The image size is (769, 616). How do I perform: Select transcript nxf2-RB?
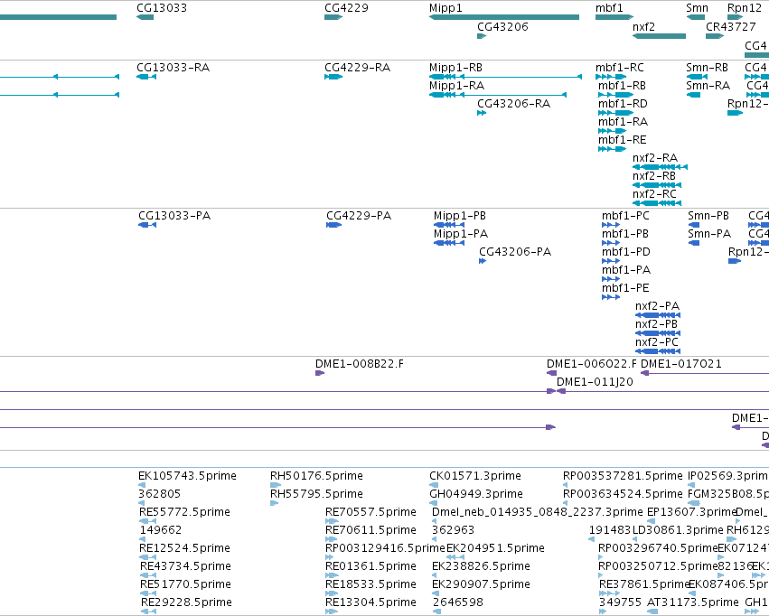point(657,185)
